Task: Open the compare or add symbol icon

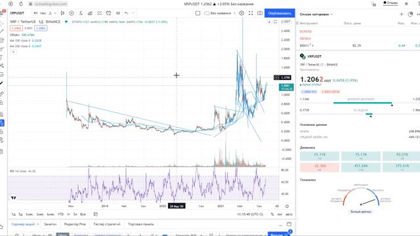Action: click(x=72, y=13)
